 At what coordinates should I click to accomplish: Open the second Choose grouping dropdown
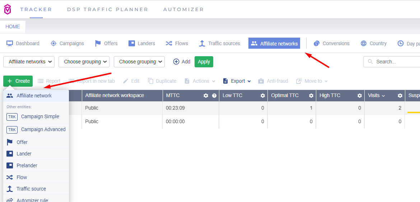(x=139, y=62)
